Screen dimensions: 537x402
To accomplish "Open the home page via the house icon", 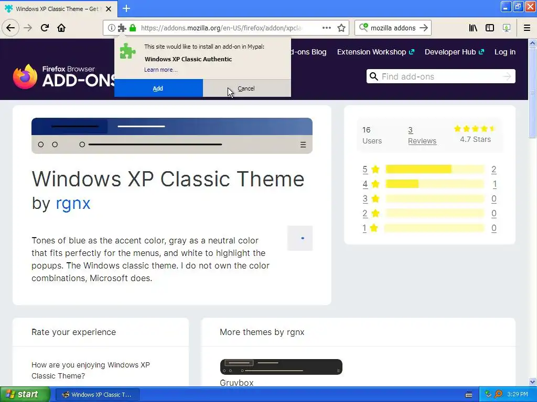I will pyautogui.click(x=61, y=28).
